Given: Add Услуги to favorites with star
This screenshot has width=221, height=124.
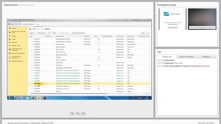Looking at the screenshot, I should 42,29.
